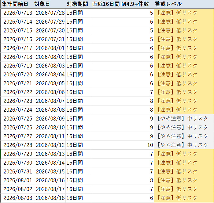
Task: Click start date 2026/08/03 cell
Action: coord(17,198)
